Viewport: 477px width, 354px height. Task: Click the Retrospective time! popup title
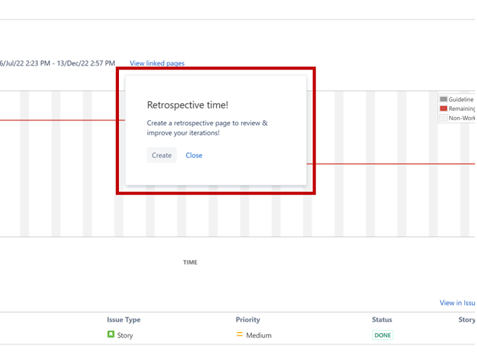pos(187,105)
